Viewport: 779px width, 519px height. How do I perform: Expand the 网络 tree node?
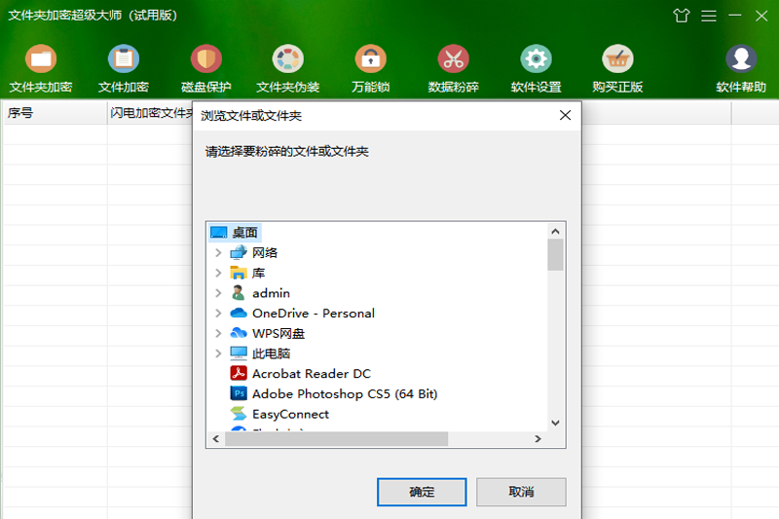point(218,253)
